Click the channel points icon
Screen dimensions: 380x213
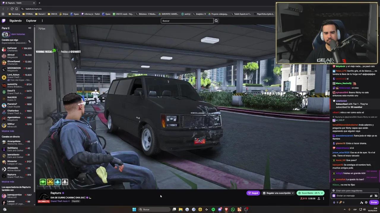pyautogui.click(x=341, y=202)
